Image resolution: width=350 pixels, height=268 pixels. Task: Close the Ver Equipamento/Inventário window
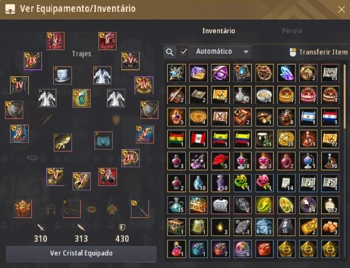point(341,9)
